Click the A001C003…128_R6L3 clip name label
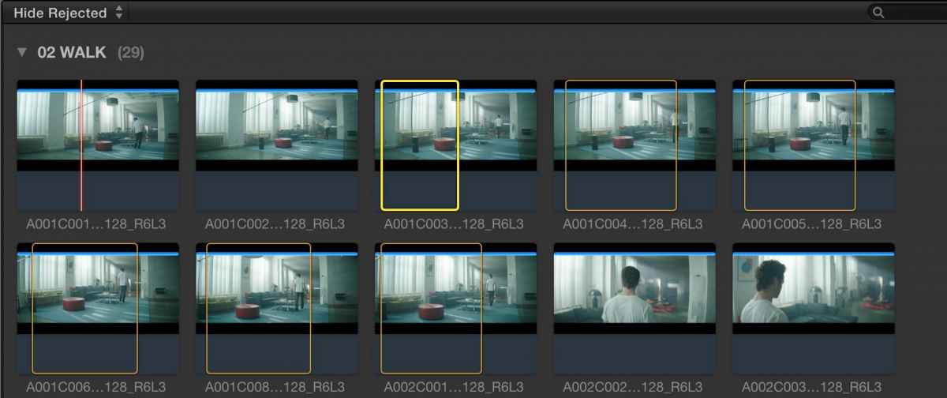The width and height of the screenshot is (947, 398). click(454, 224)
